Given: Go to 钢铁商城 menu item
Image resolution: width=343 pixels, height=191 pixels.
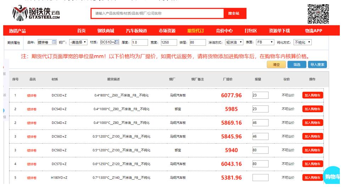Looking at the screenshot, I should coord(106,31).
